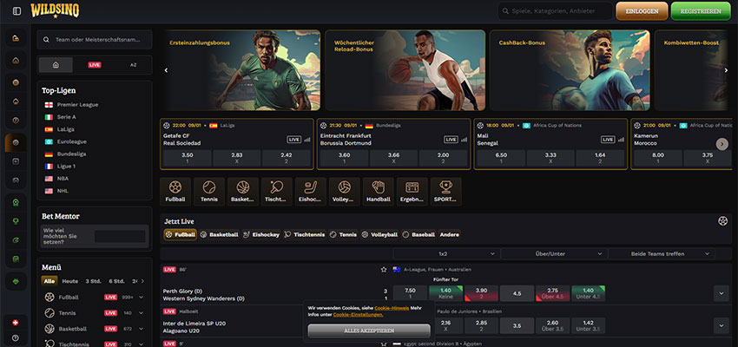Open the Ersteinzahlungsbonus promo banner

point(241,70)
